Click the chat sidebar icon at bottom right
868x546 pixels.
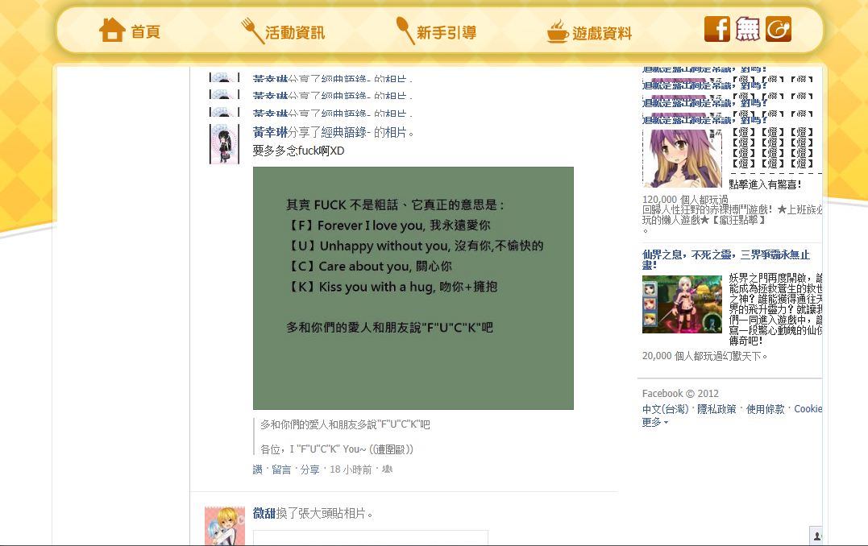[x=816, y=536]
